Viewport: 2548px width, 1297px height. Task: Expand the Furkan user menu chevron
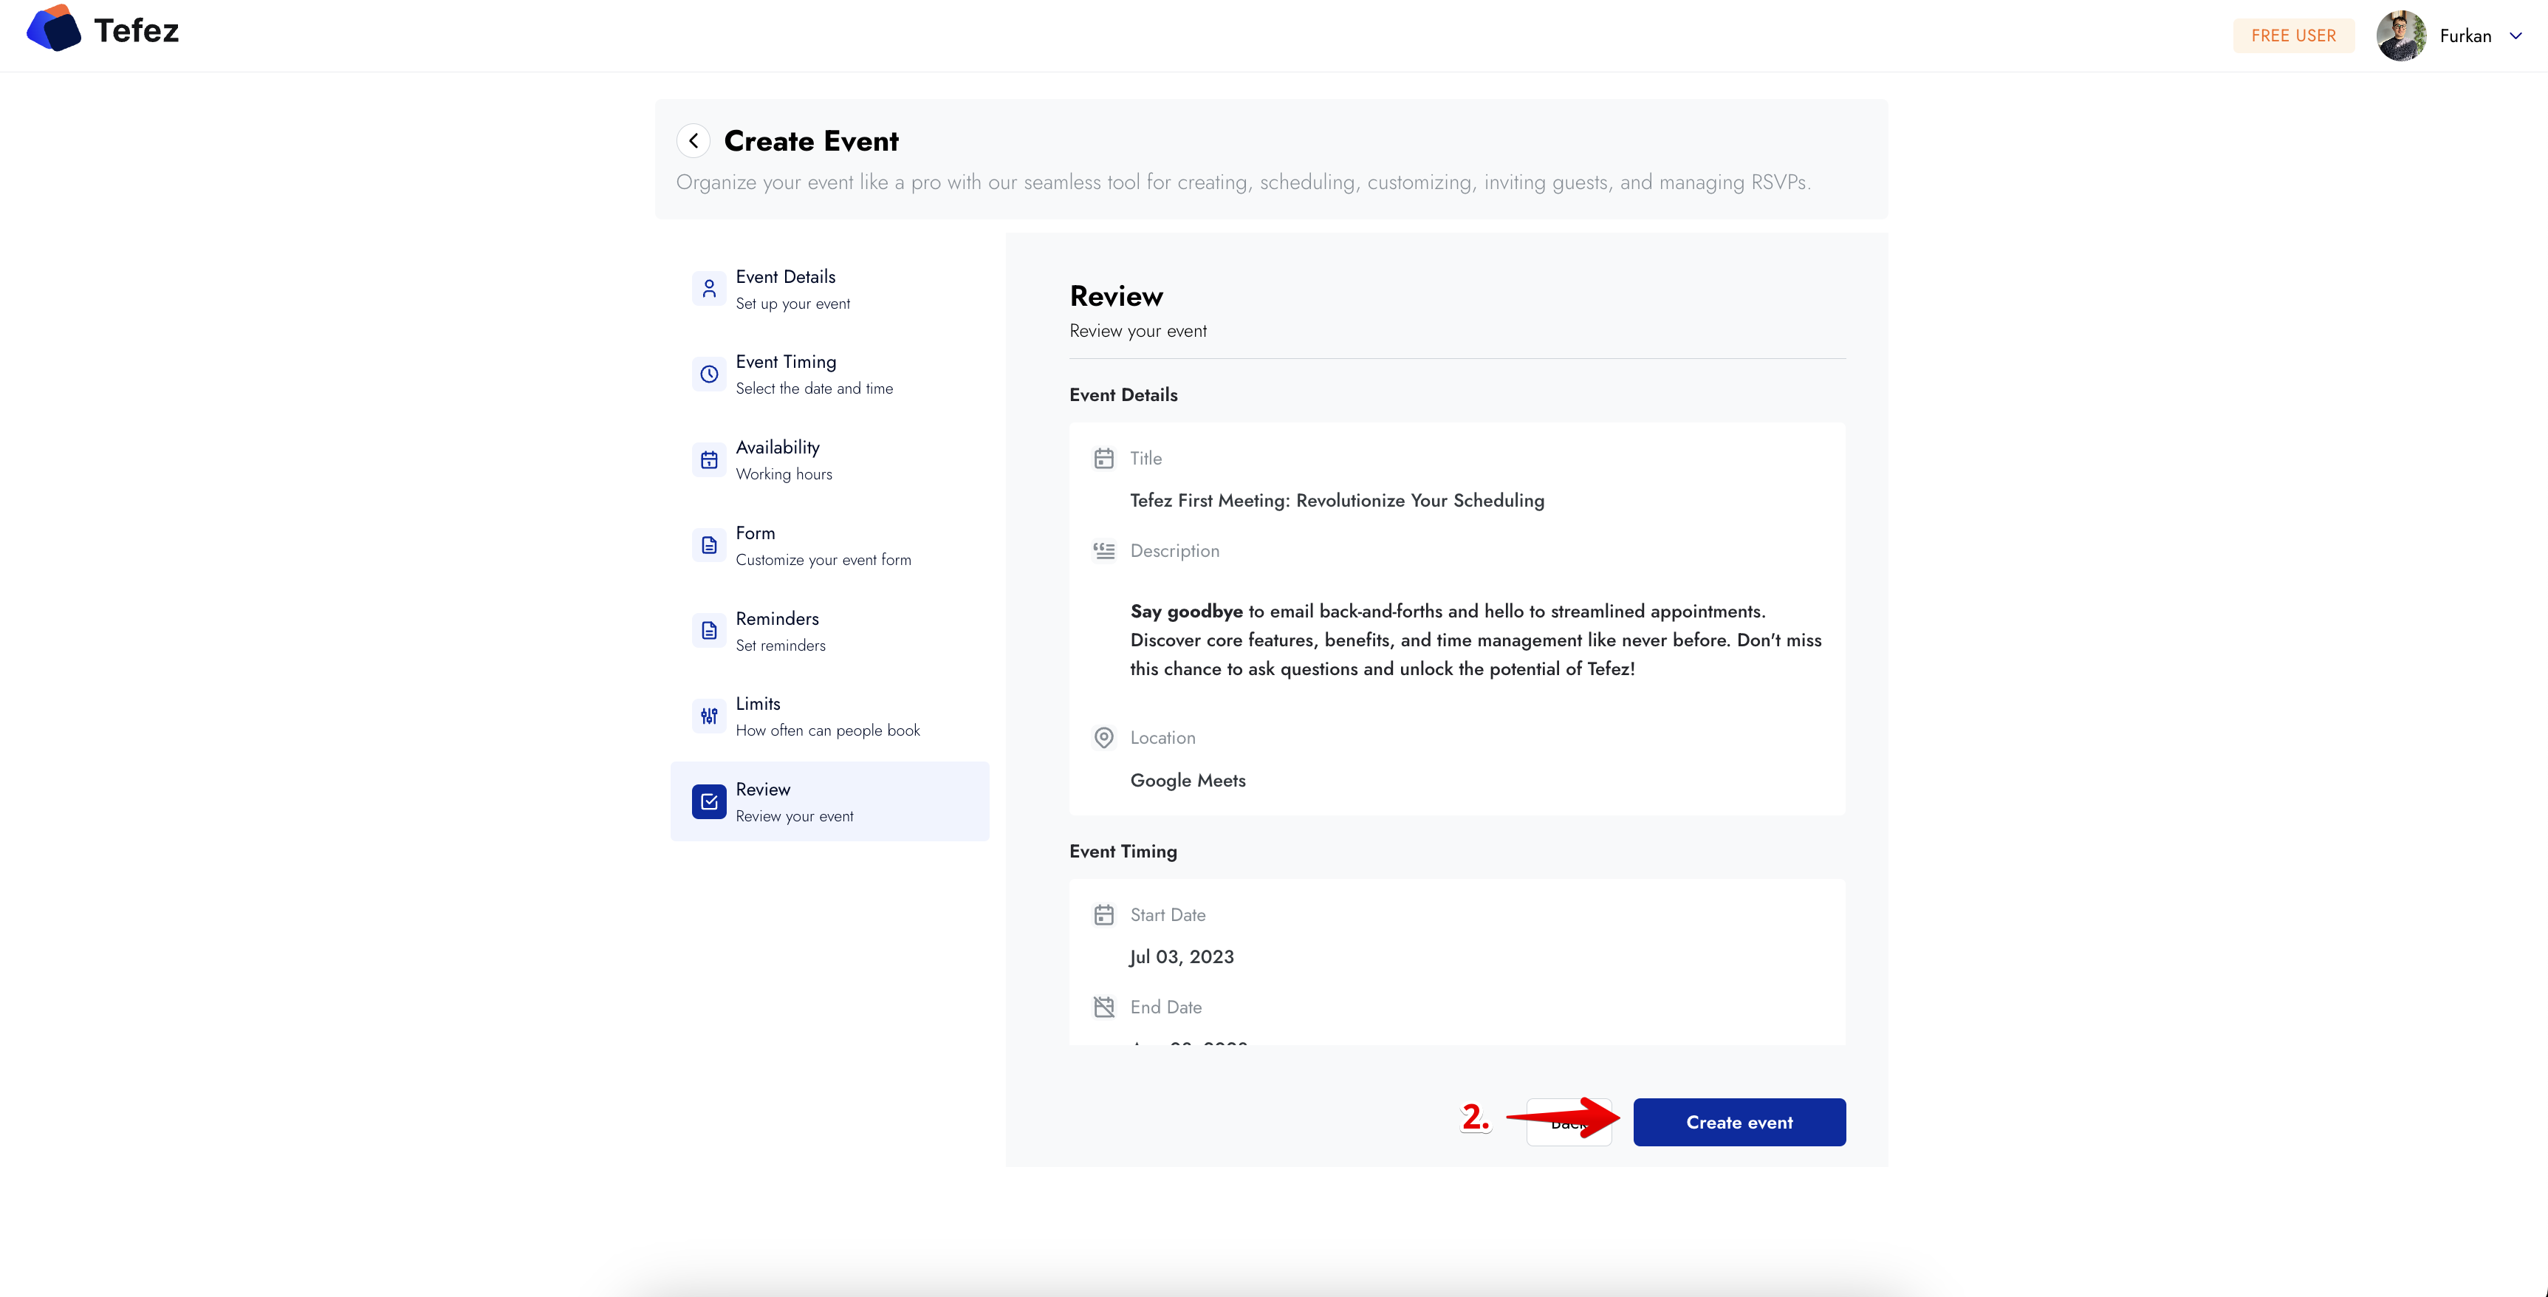click(2516, 35)
